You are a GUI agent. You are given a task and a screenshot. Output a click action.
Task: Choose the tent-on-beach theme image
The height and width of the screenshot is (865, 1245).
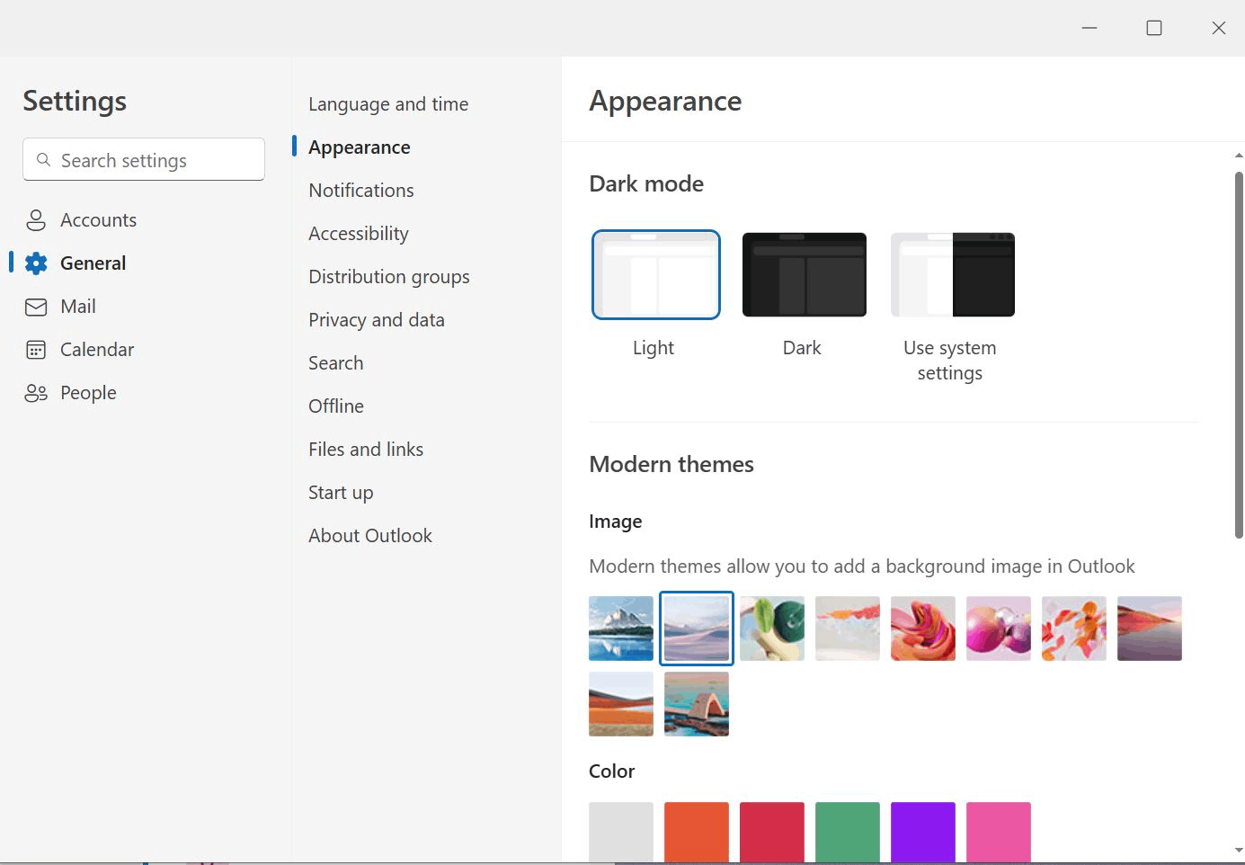696,703
